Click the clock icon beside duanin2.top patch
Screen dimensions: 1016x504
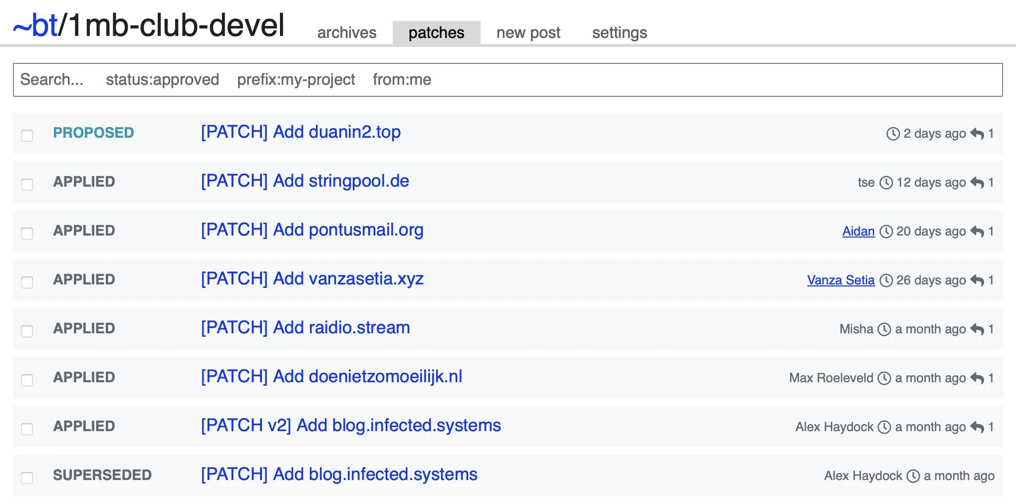pos(892,133)
